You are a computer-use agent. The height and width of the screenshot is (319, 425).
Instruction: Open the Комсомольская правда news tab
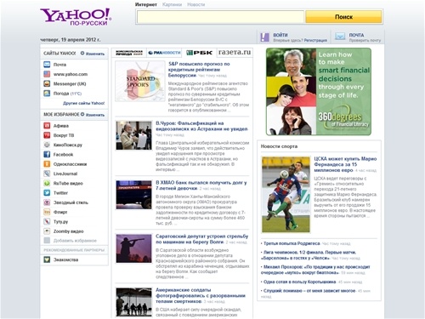pyautogui.click(x=129, y=53)
